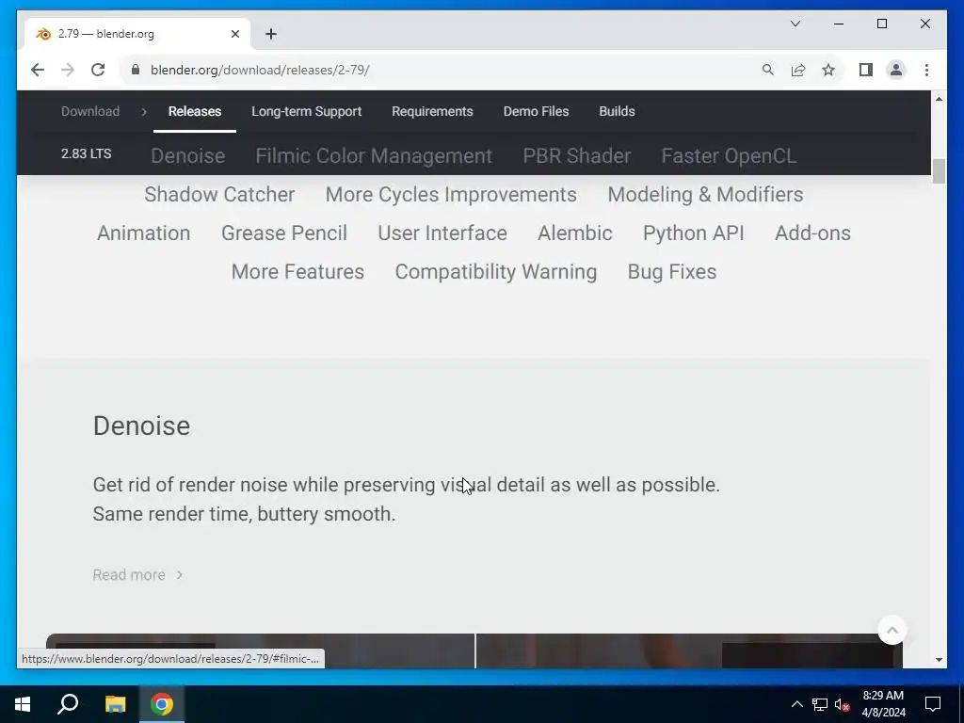The image size is (964, 723).
Task: Jump to the Denoise section link
Action: tap(187, 155)
